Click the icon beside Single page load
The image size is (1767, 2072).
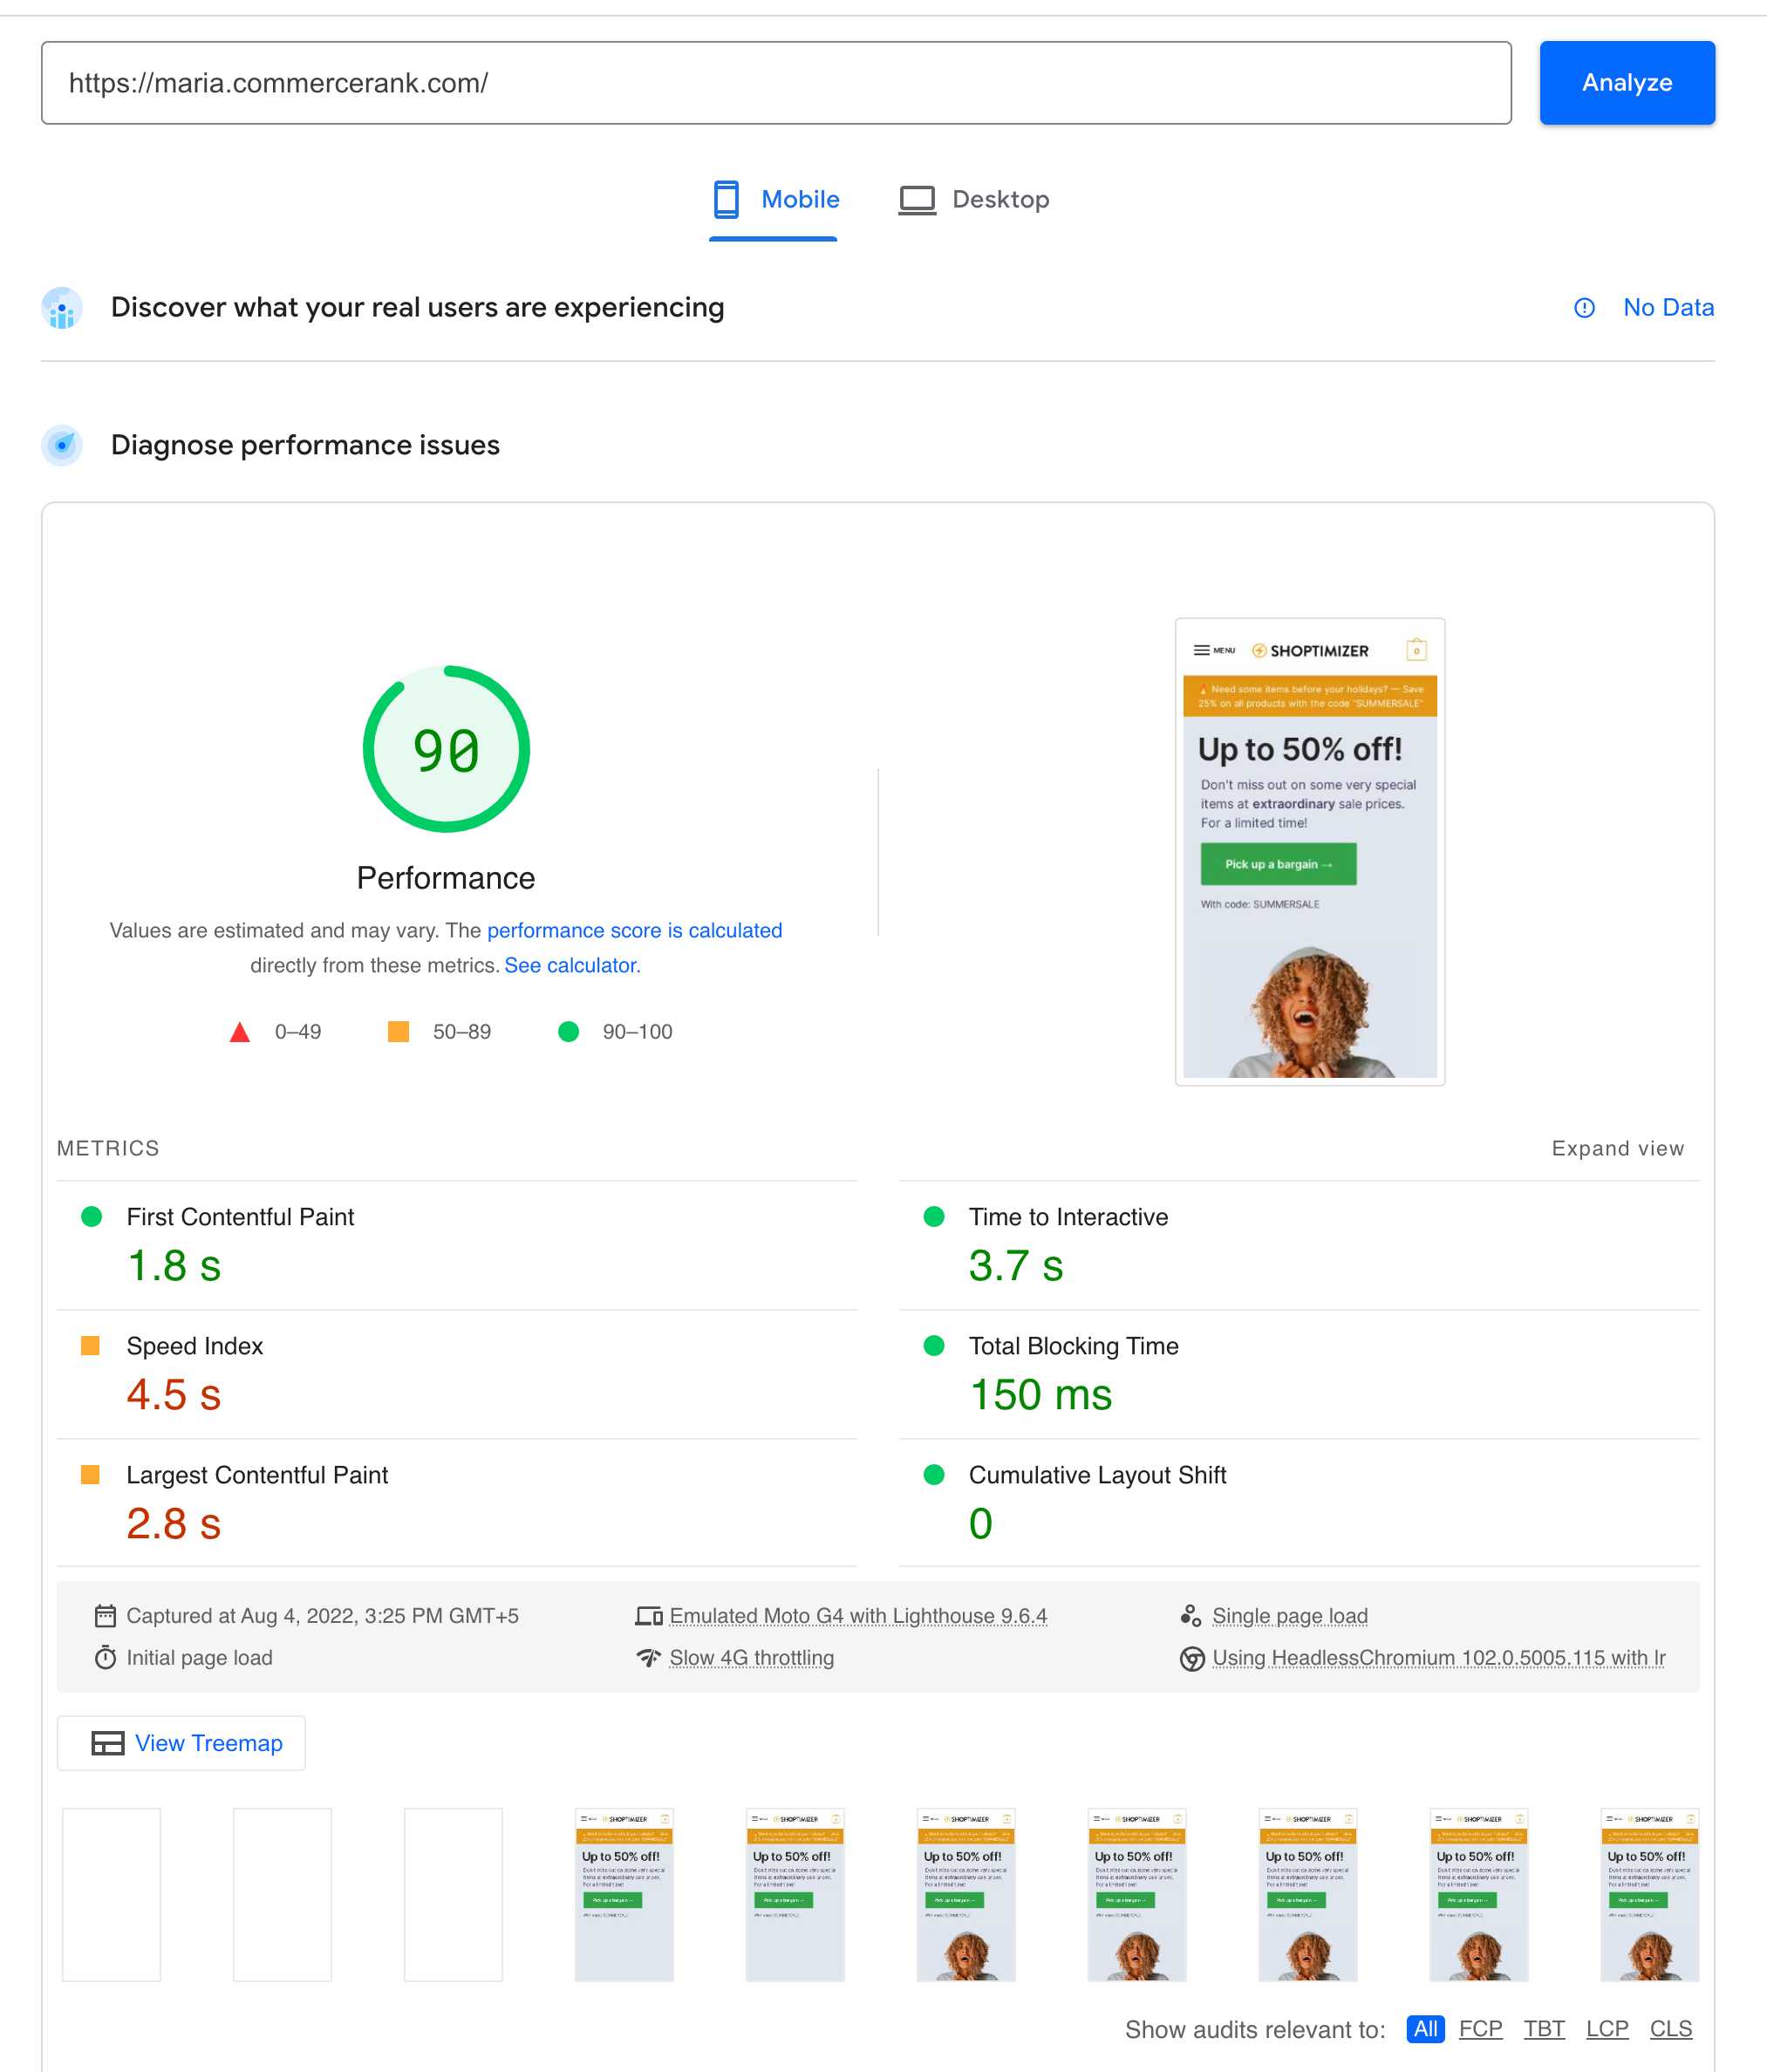click(x=1191, y=1615)
